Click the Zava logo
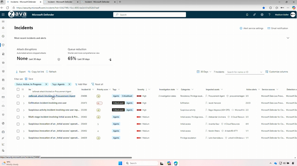297x166 pixels. pyautogui.click(x=17, y=14)
